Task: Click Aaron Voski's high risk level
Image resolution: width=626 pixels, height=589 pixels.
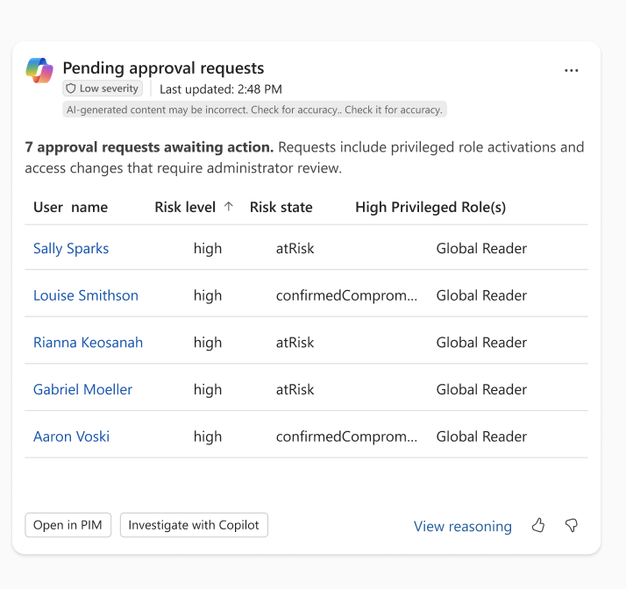Action: point(208,437)
